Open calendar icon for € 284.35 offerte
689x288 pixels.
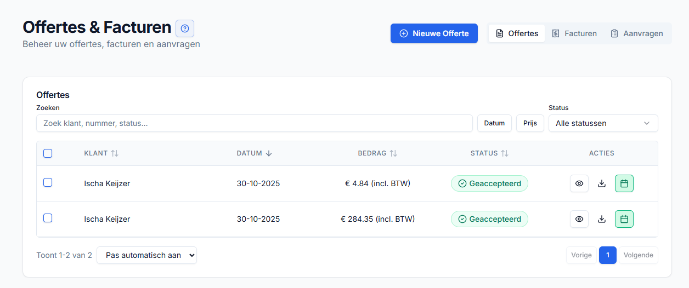pos(624,219)
